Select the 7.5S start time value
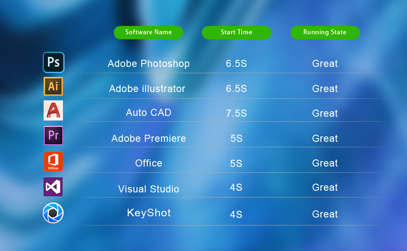The image size is (407, 251). coord(236,113)
